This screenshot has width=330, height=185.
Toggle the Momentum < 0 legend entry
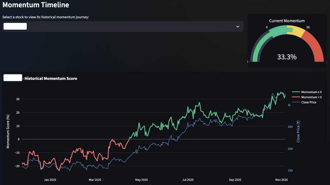[x=311, y=97]
